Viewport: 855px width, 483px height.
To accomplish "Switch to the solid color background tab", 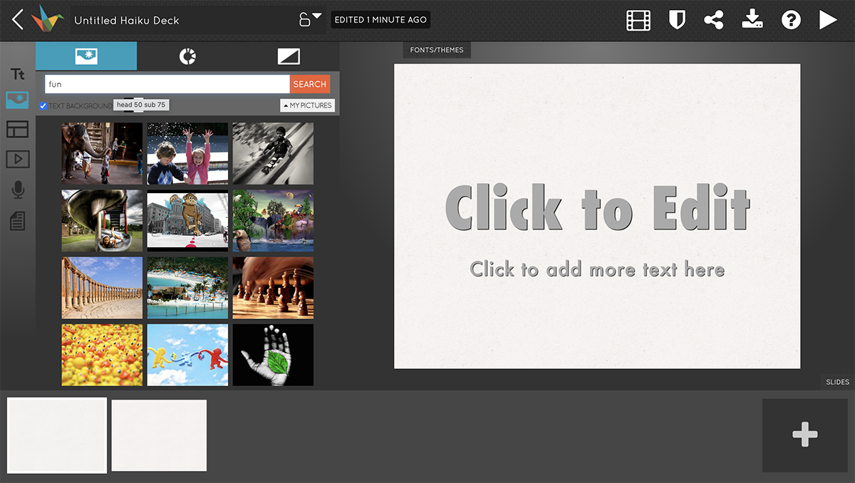I will coord(289,56).
